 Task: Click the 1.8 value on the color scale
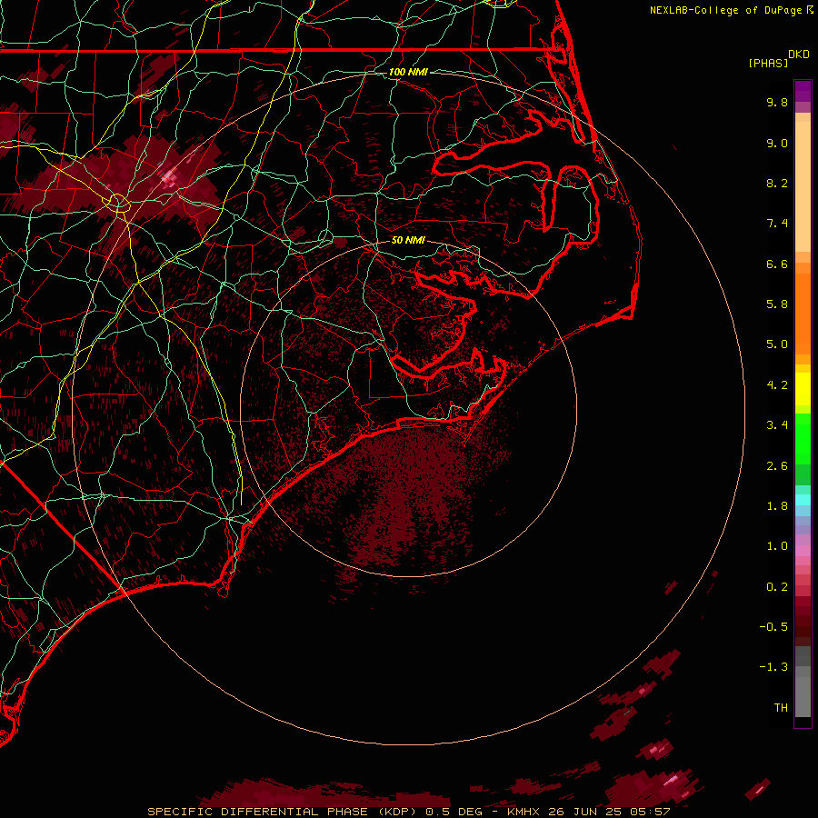point(777,506)
